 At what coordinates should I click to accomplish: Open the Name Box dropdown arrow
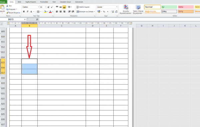[25, 20]
